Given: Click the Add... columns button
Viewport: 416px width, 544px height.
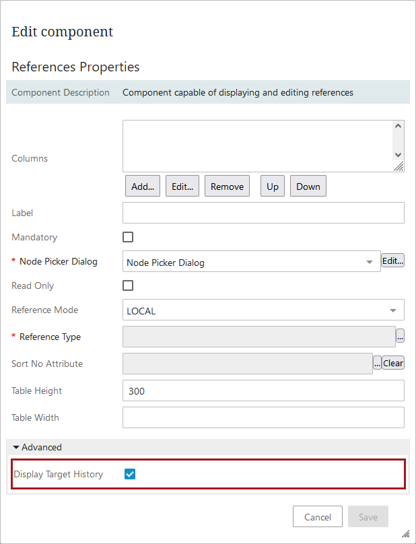Looking at the screenshot, I should [x=143, y=186].
